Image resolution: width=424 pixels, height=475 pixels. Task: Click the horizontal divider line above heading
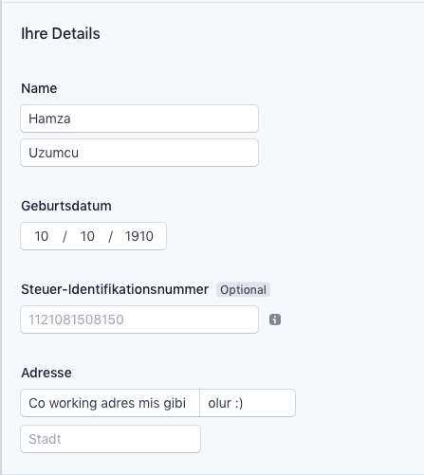click(212, 2)
